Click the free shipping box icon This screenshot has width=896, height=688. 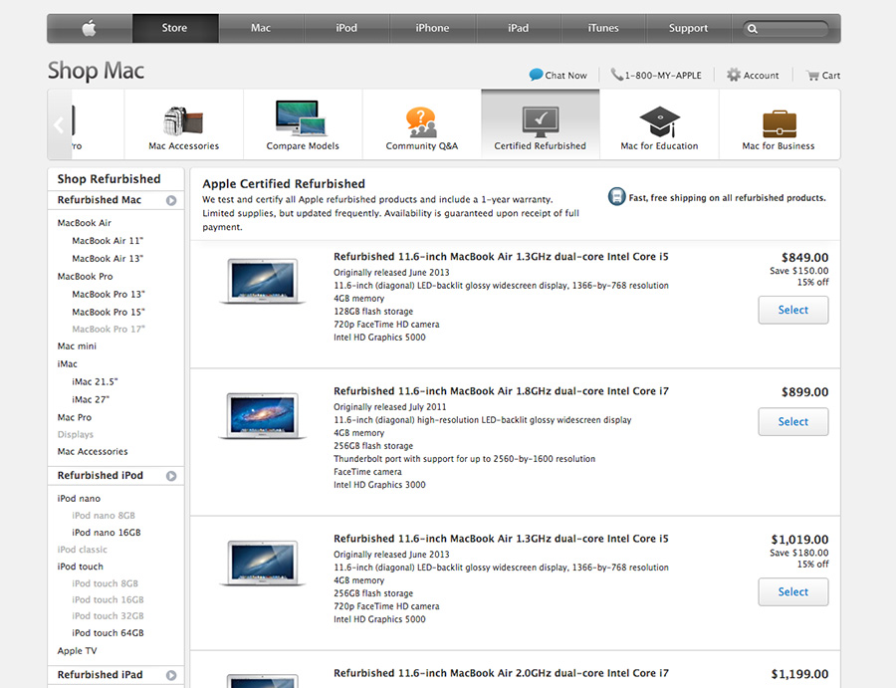pyautogui.click(x=616, y=196)
